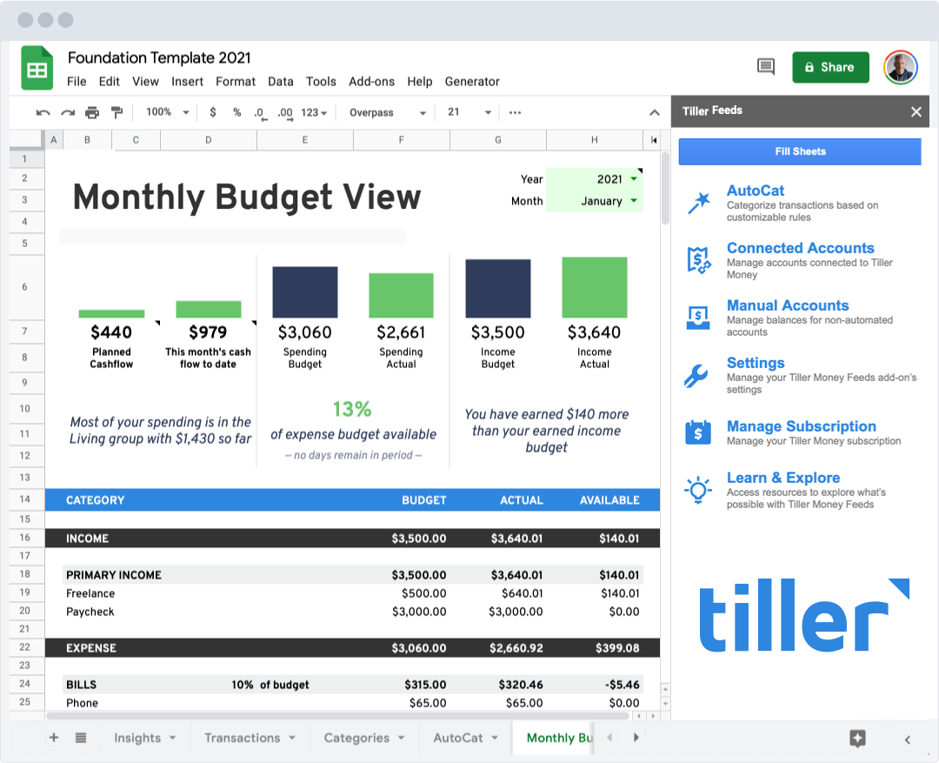Select the Freelance category cell
Viewport: 939px width, 763px height.
tap(90, 593)
